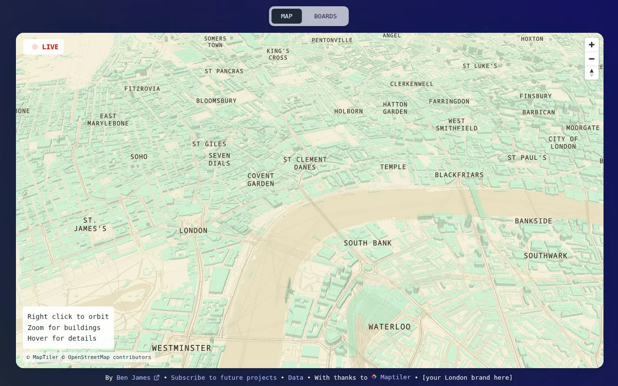Click the Right click to orbit hint
This screenshot has height=386, width=618.
pos(68,317)
